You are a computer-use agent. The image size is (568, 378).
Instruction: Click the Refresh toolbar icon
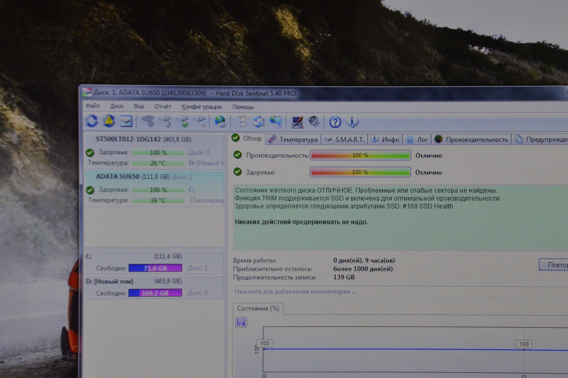[92, 121]
